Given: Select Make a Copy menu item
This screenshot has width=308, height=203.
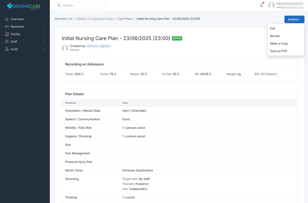Looking at the screenshot, I should 279,43.
